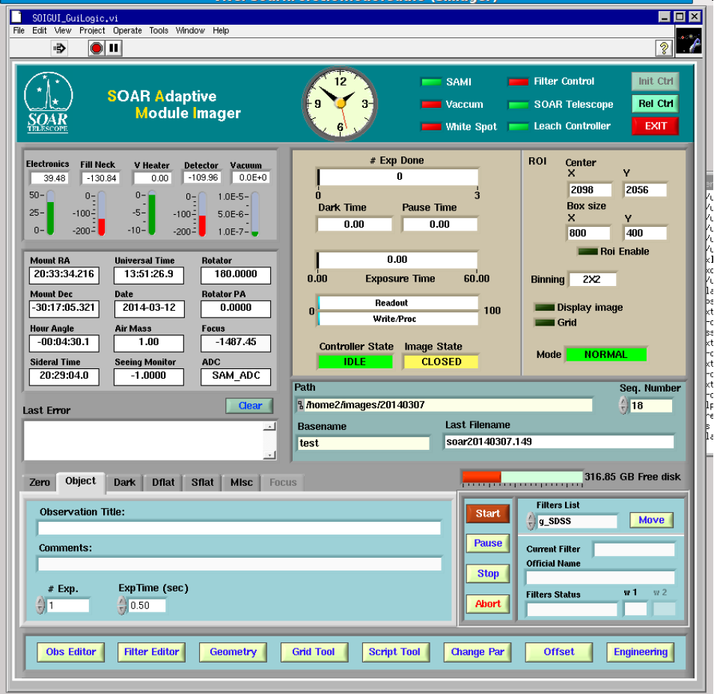Click the Observation Title input field

click(x=239, y=529)
